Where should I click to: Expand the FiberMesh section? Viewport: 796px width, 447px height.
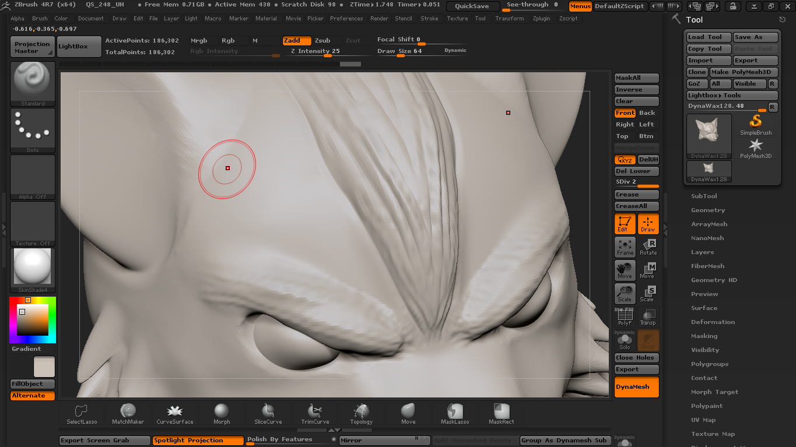coord(707,266)
